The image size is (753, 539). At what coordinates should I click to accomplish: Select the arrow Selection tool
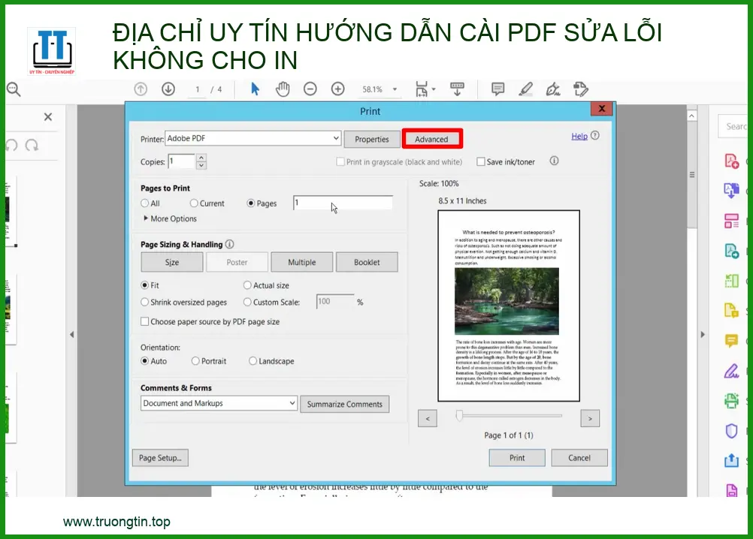point(255,89)
